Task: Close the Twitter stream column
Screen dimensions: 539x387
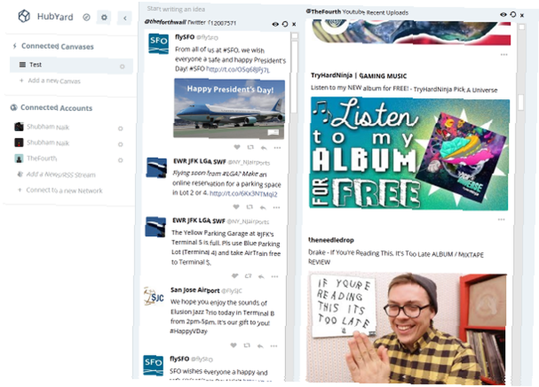Action: click(294, 24)
